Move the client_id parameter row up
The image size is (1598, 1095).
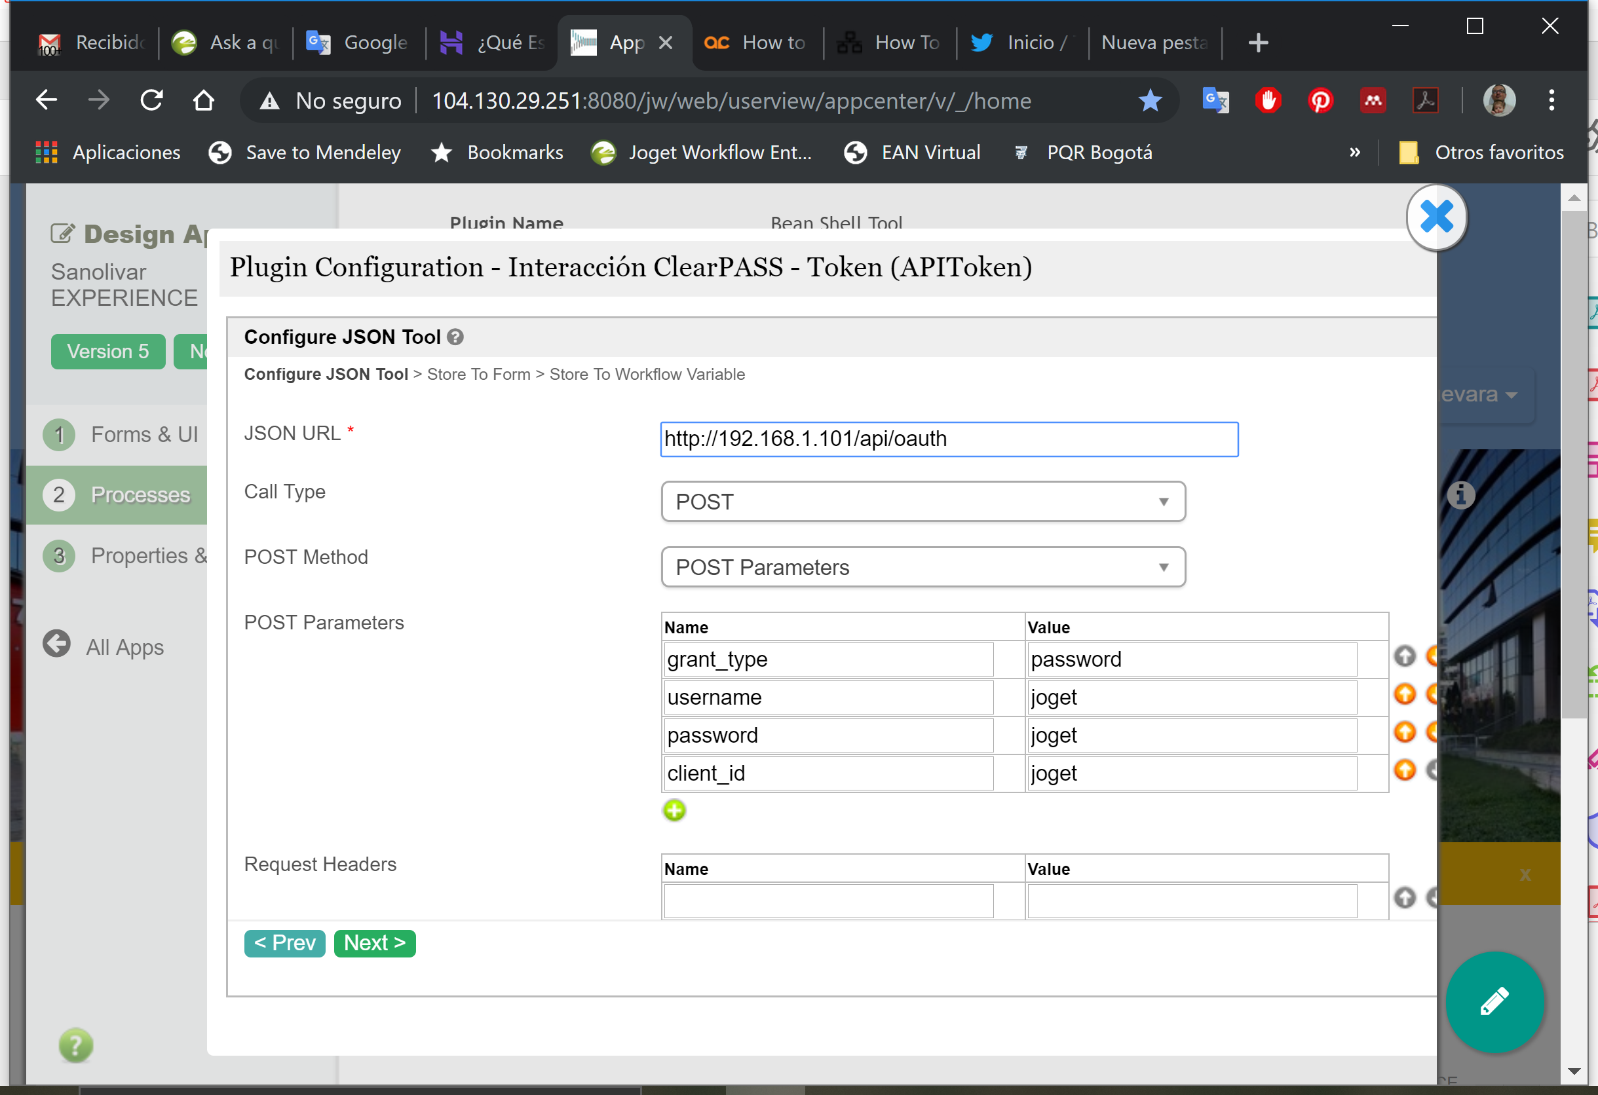tap(1404, 770)
